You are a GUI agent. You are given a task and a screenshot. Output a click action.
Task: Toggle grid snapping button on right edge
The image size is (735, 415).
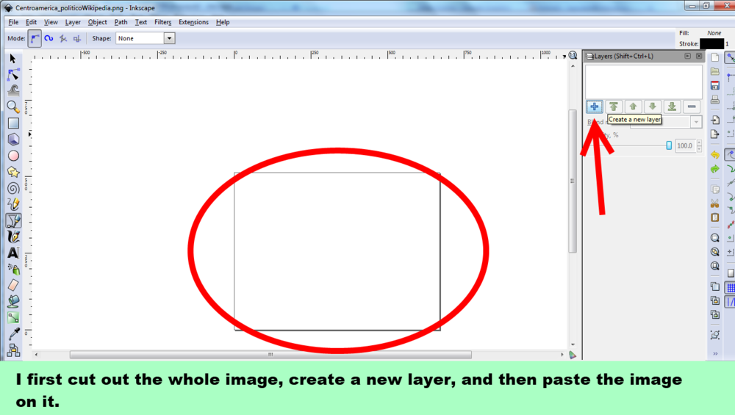(x=730, y=288)
